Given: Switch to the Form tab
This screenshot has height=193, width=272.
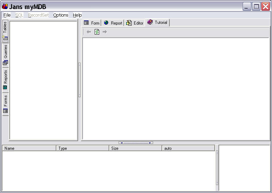Looking at the screenshot, I should pyautogui.click(x=92, y=23).
